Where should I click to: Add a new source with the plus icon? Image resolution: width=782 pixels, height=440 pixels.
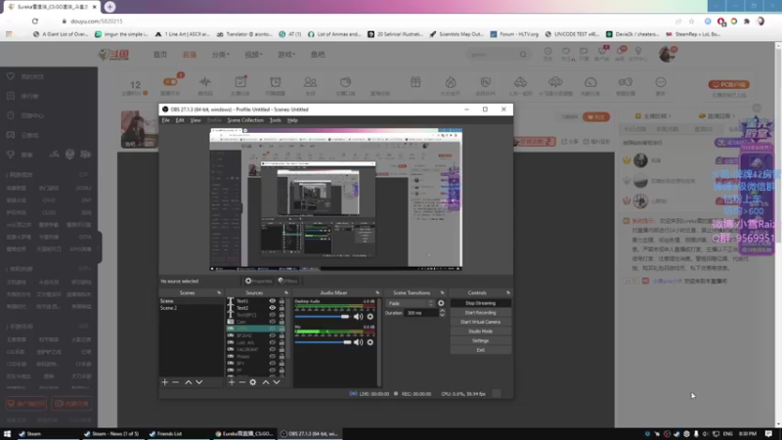point(232,382)
